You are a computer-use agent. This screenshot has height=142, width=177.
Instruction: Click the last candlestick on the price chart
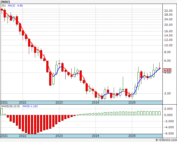[160, 68]
